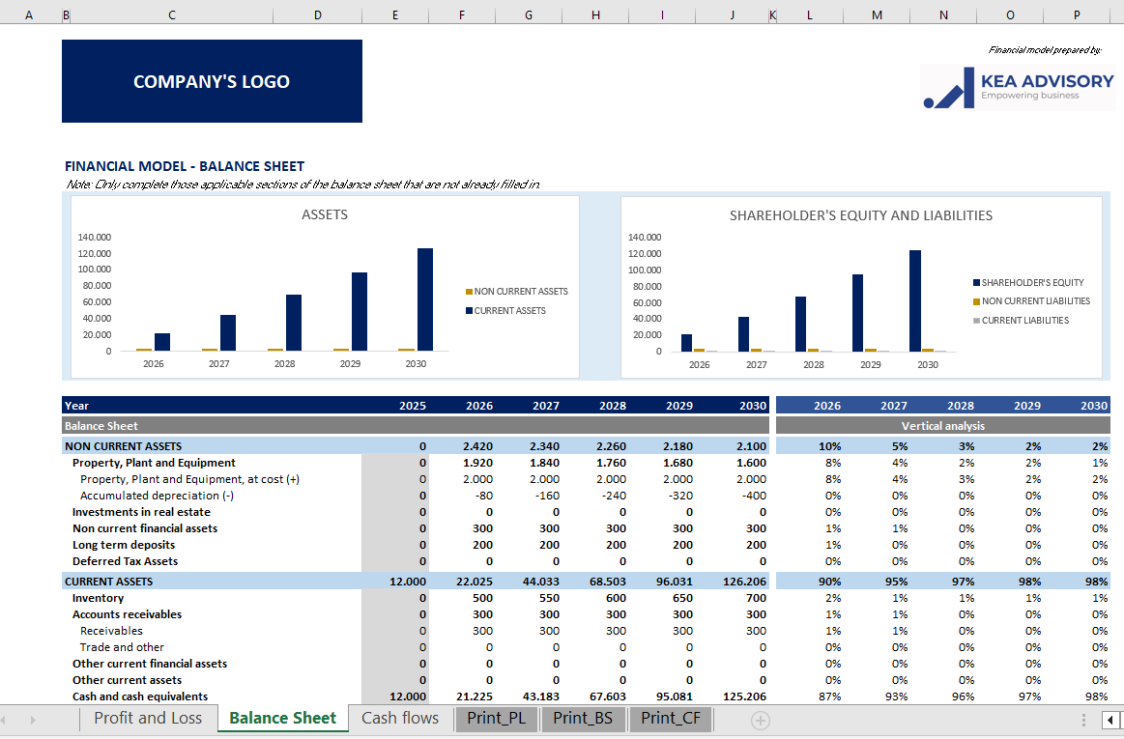Click the horizontal scrollbar left arrow
The width and height of the screenshot is (1124, 739).
(1110, 720)
